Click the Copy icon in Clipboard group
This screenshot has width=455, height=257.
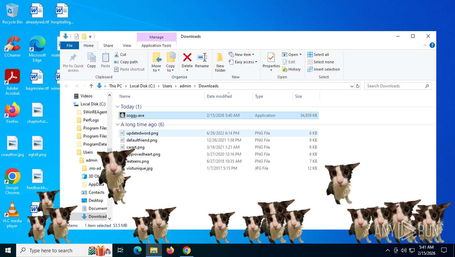(91, 61)
